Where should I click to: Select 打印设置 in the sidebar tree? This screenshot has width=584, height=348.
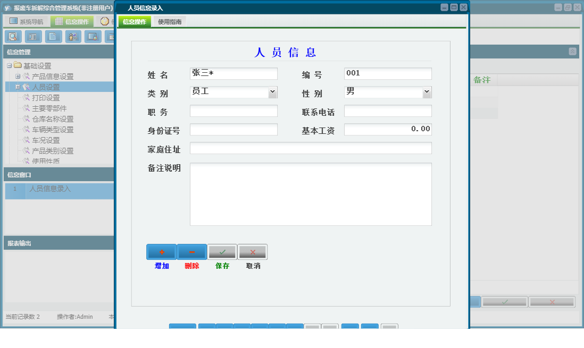[45, 97]
